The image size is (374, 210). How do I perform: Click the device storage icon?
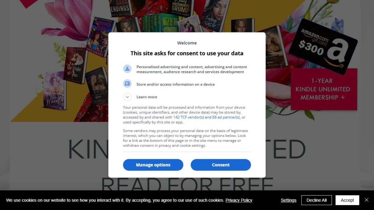pyautogui.click(x=127, y=84)
